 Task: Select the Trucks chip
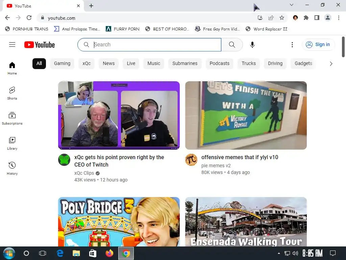pyautogui.click(x=249, y=64)
